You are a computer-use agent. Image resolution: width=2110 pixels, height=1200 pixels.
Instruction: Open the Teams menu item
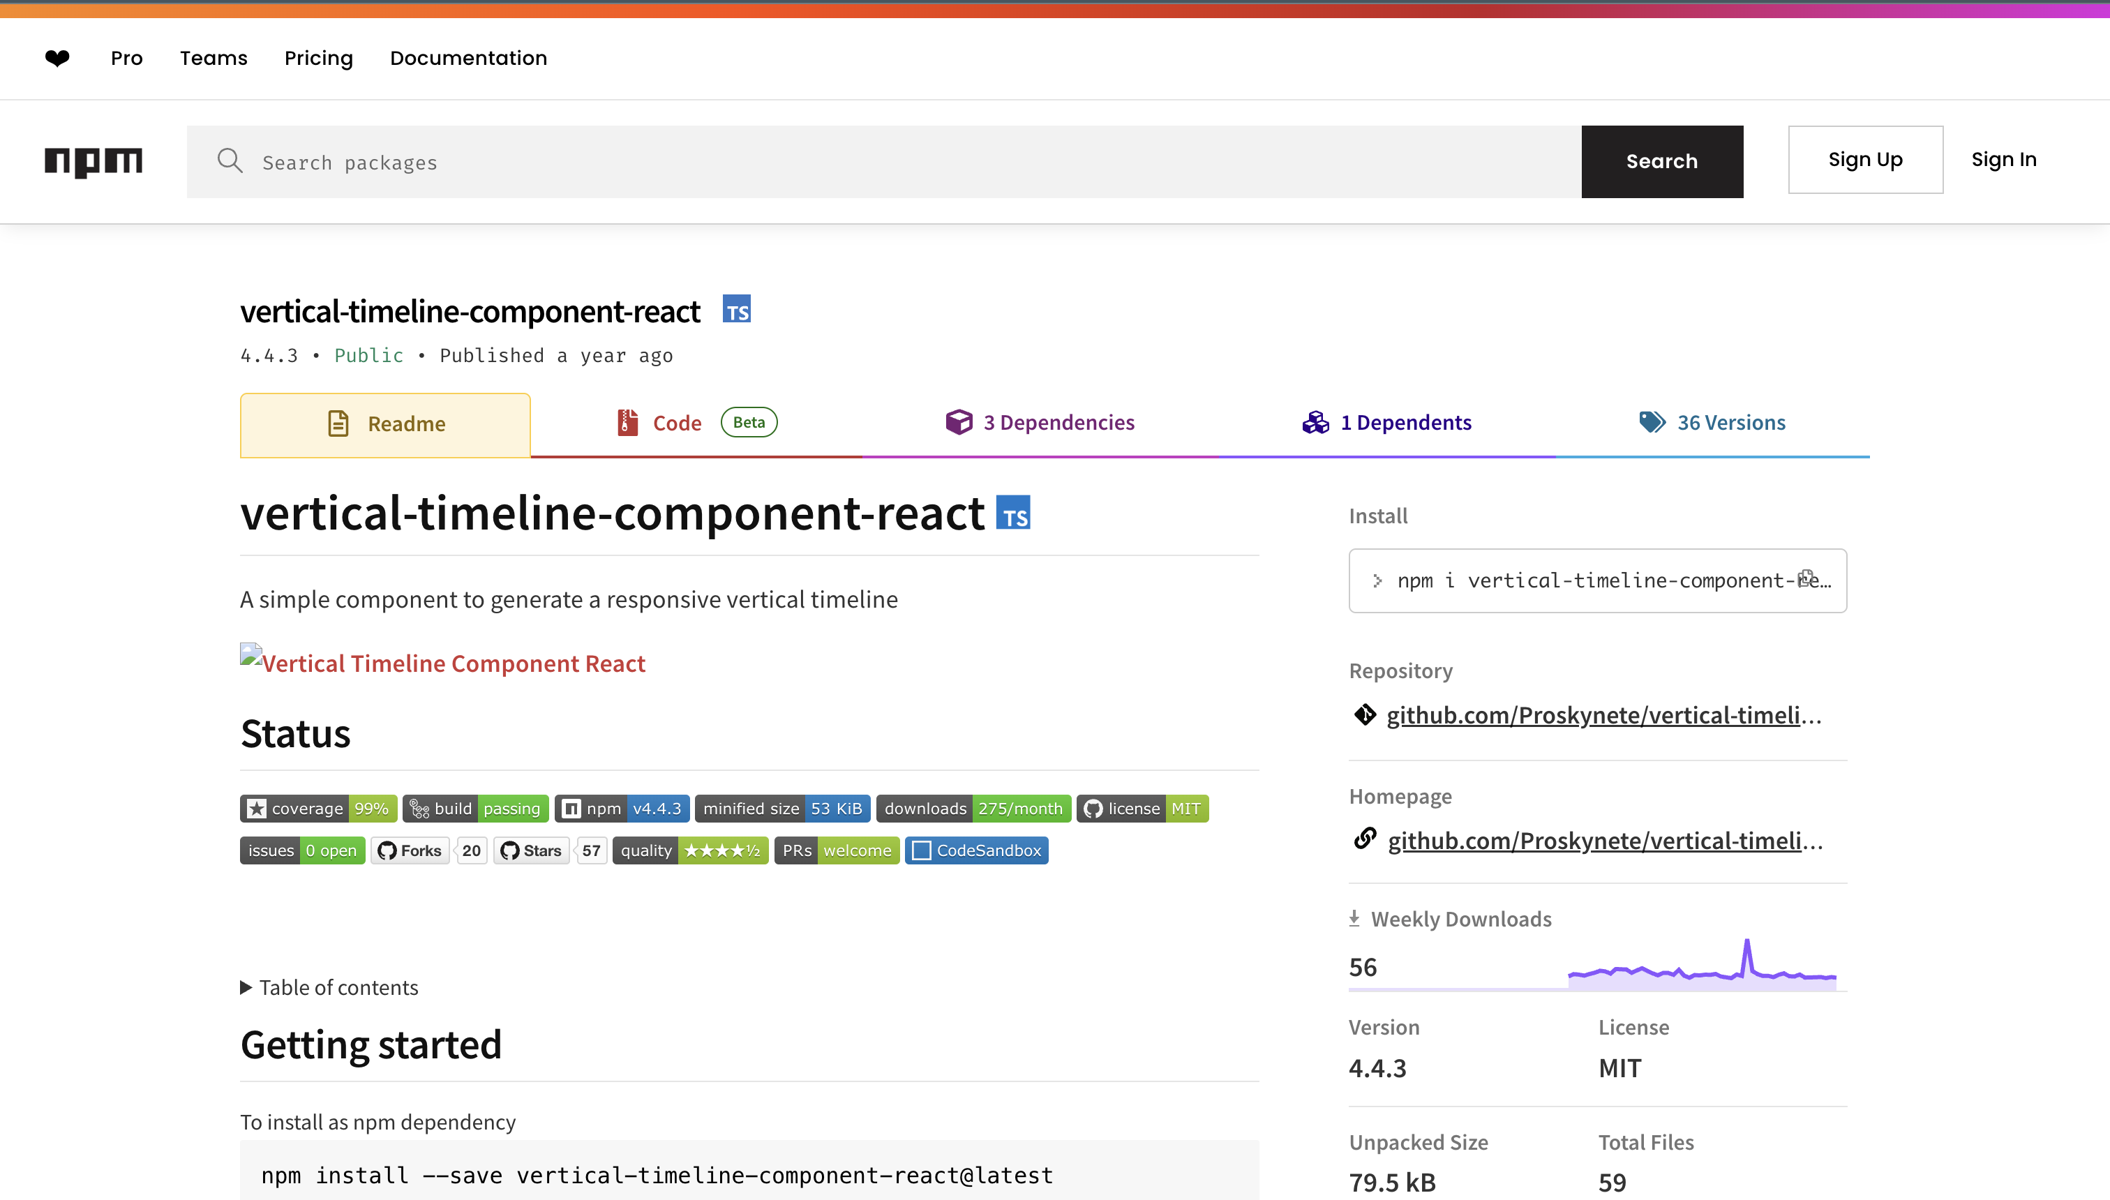214,58
